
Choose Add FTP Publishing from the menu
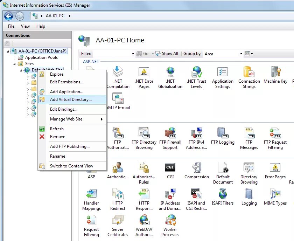point(72,146)
